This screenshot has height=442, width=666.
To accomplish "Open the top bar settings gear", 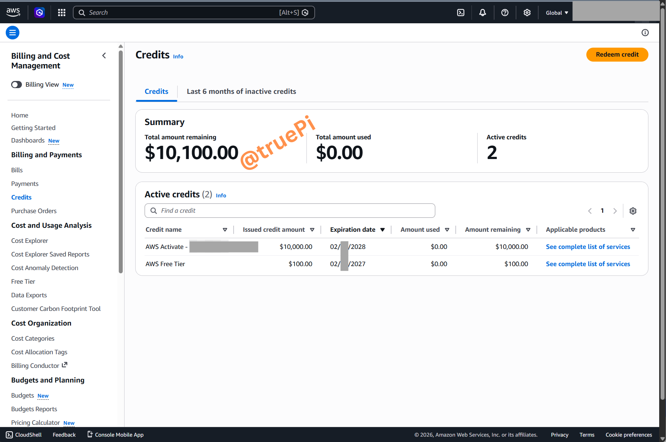I will tap(527, 13).
